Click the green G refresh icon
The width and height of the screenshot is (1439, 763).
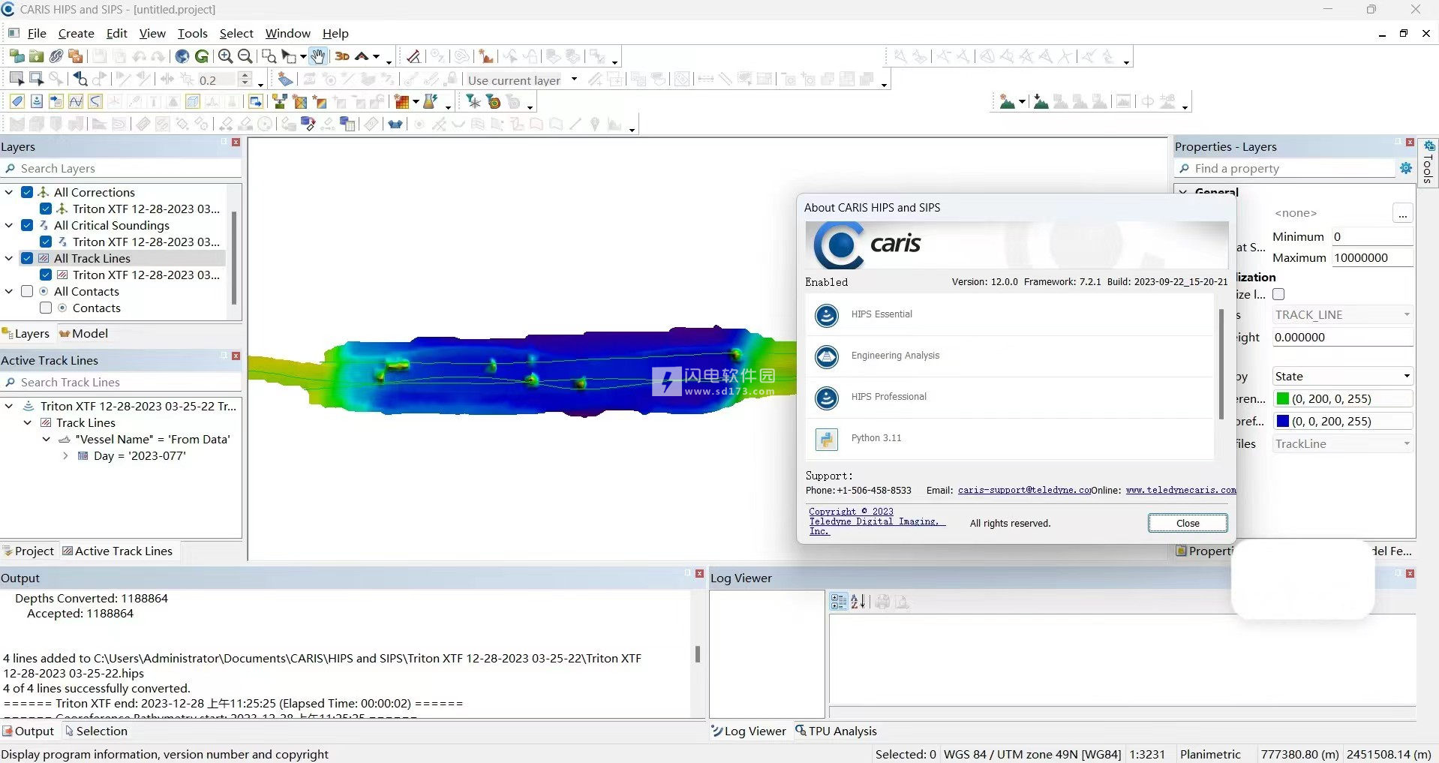coord(202,56)
